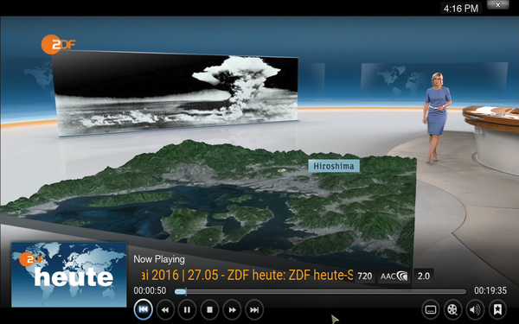Screen dimensions: 519x324
Task: Click the 4:16 PM clock
Action: pyautogui.click(x=461, y=9)
